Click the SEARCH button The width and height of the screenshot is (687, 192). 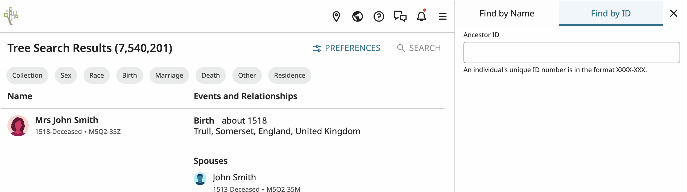(419, 48)
